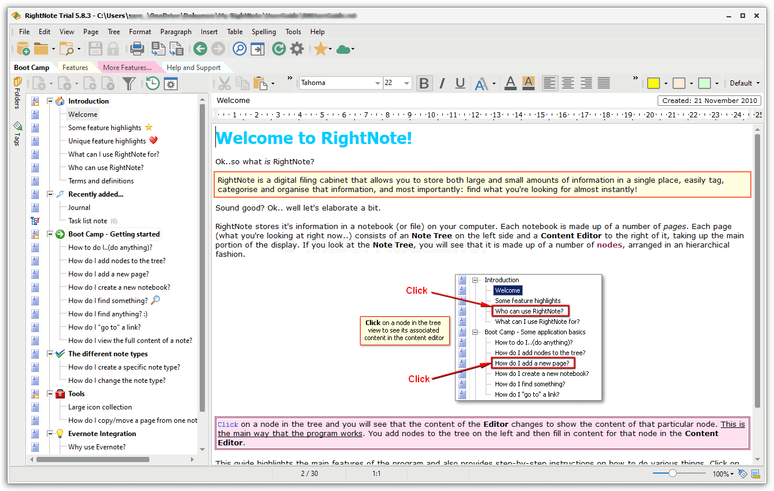Switch to Help and Support tab
Viewport: 774px width, 491px height.
point(193,68)
